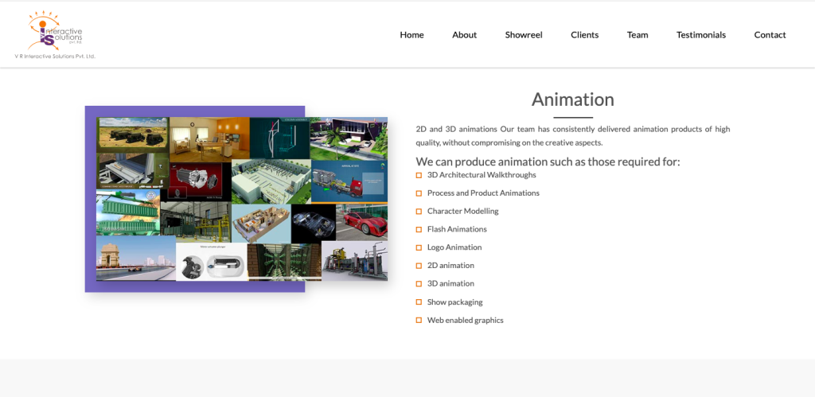Image resolution: width=815 pixels, height=397 pixels.
Task: Navigate to Showreel
Action: (523, 35)
